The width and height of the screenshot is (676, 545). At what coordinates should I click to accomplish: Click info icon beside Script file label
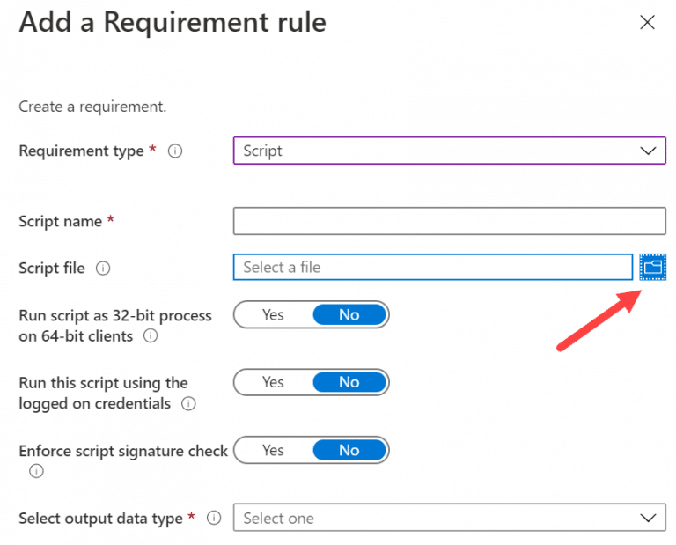point(103,269)
